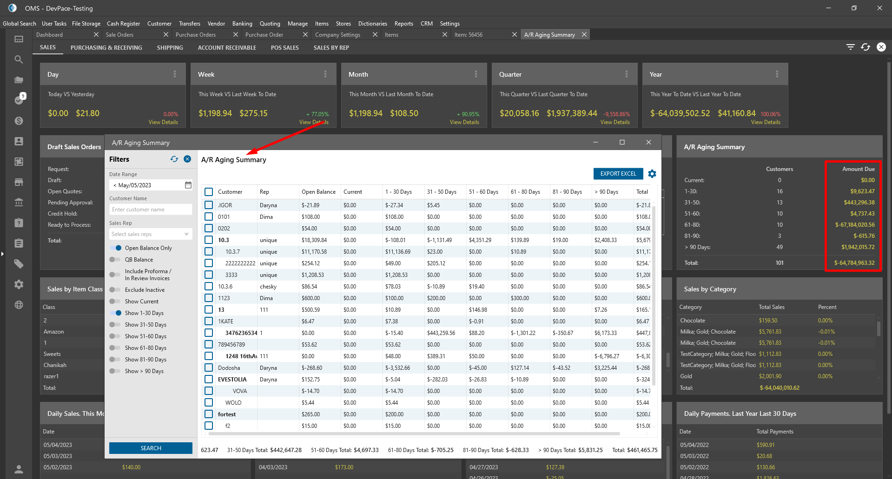The height and width of the screenshot is (479, 892).
Task: Click the clipboard list icon in left sidebar
Action: pos(19,243)
